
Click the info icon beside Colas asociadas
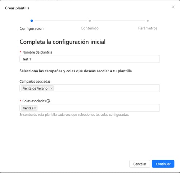click(x=48, y=101)
